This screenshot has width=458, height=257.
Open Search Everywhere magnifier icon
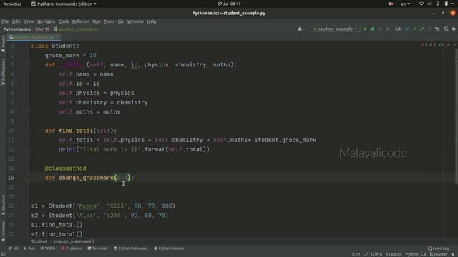tap(446, 29)
